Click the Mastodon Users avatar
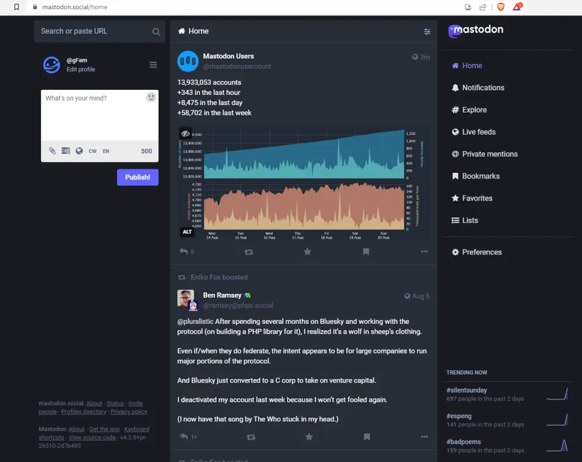This screenshot has height=462, width=582. 188,61
